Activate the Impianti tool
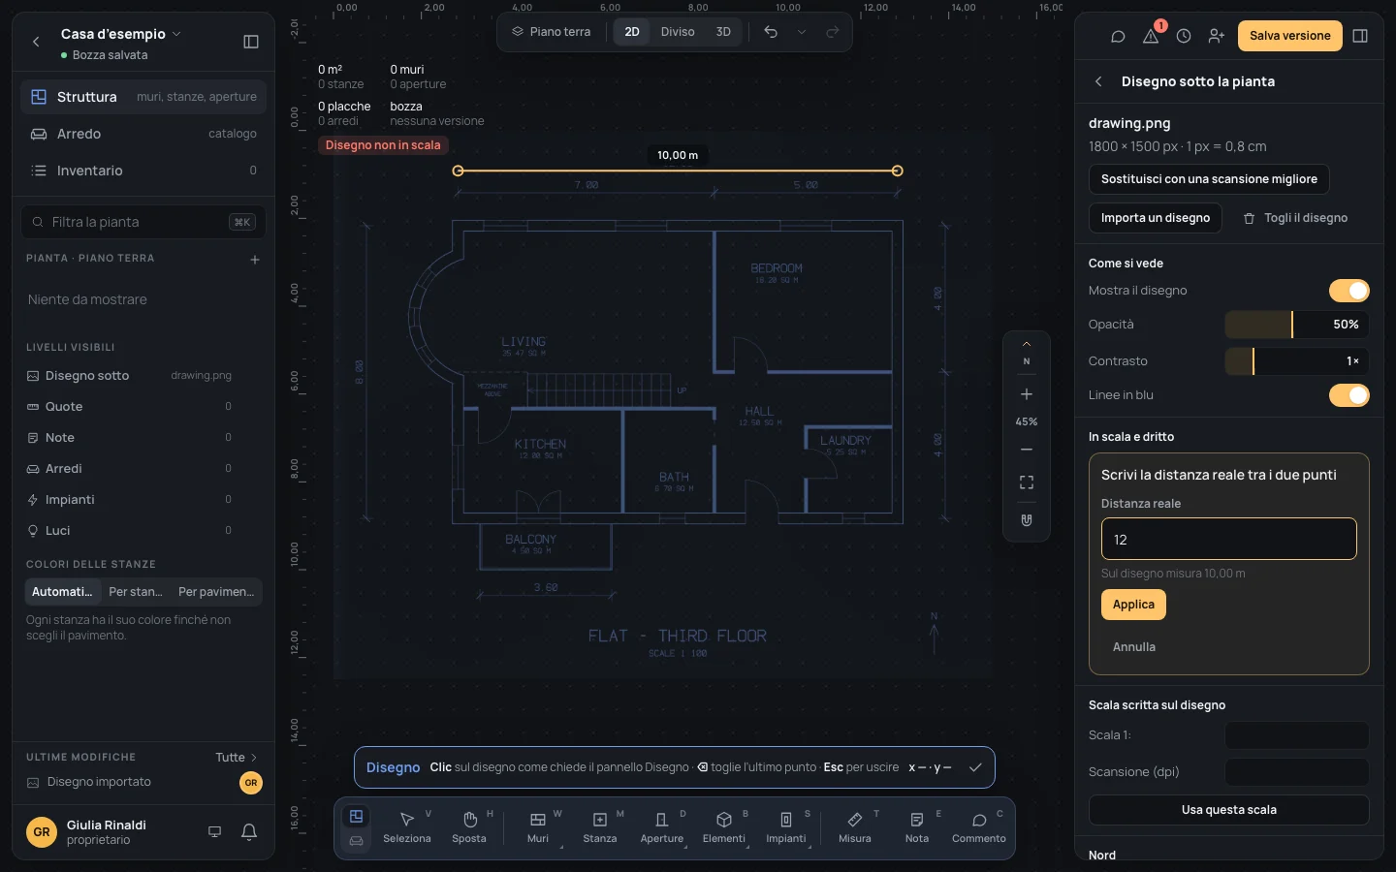1396x872 pixels. [x=786, y=827]
